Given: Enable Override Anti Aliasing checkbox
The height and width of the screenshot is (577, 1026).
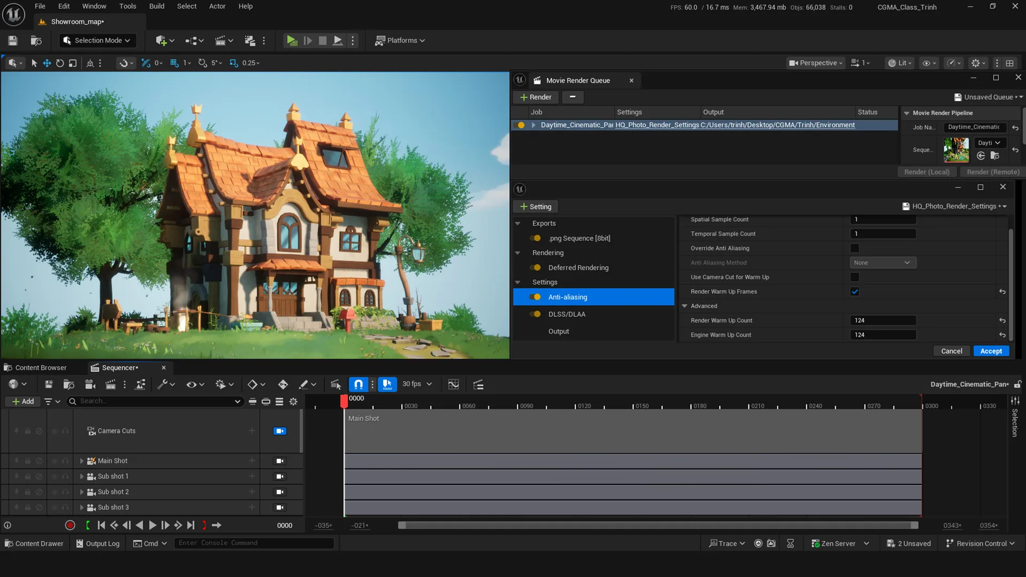Looking at the screenshot, I should point(854,248).
